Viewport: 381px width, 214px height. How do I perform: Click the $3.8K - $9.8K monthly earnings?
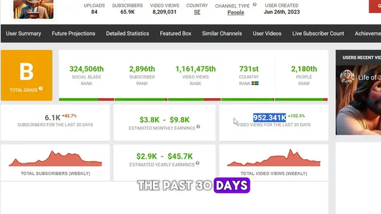tap(164, 119)
